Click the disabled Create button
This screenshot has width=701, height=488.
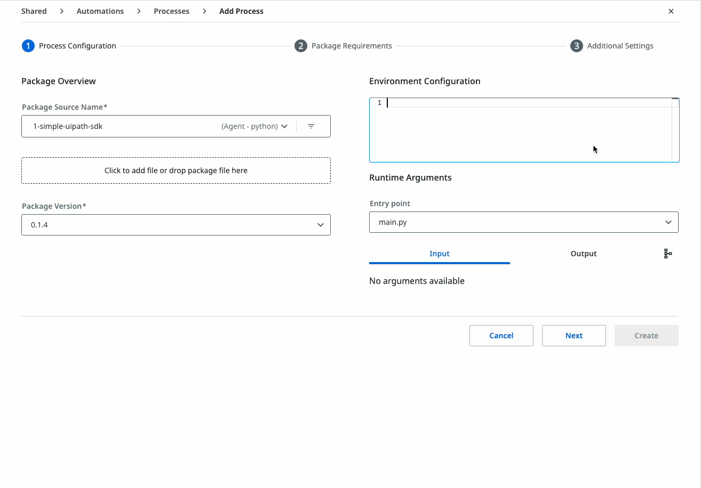(647, 336)
